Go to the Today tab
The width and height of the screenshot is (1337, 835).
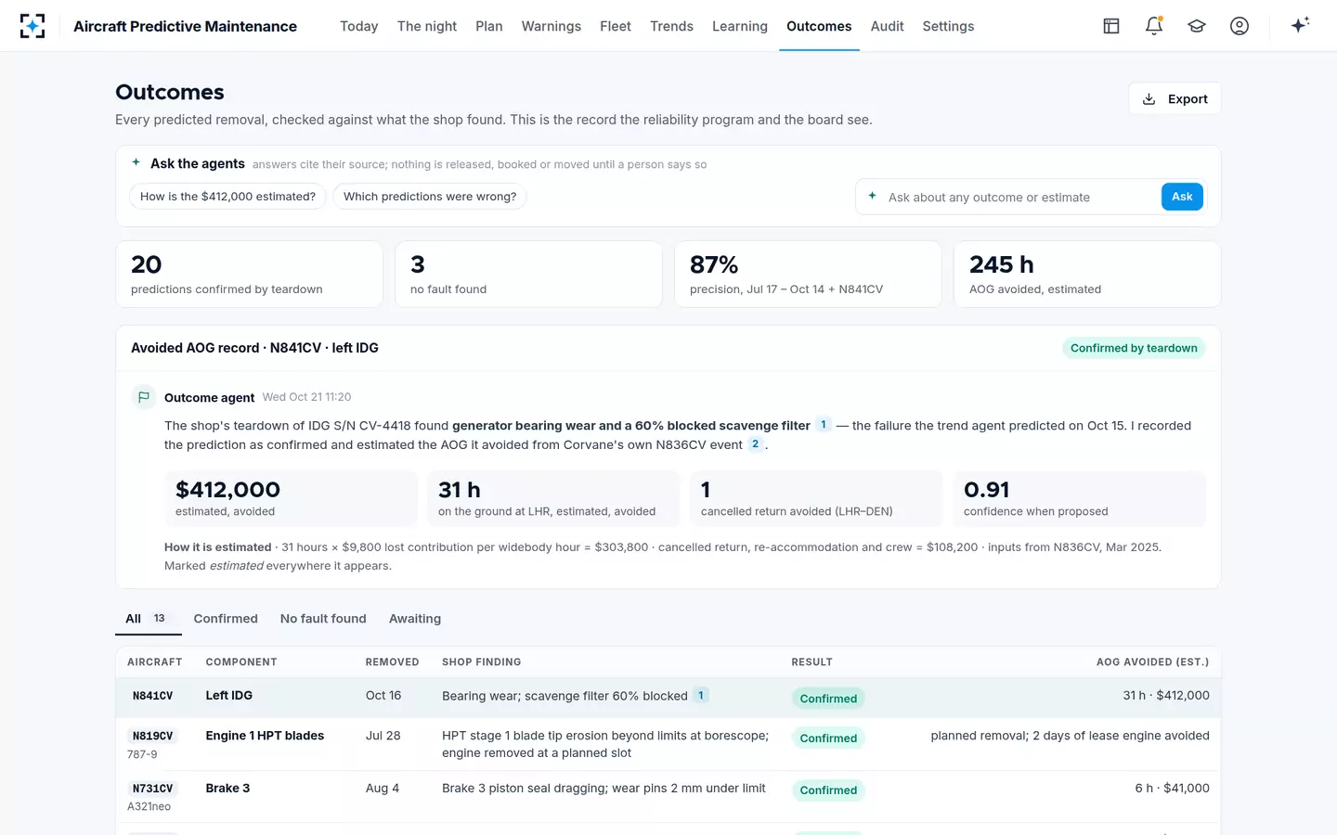359,26
